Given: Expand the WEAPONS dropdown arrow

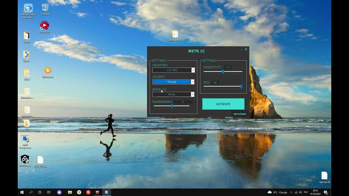Looking at the screenshot, I should pos(193,70).
